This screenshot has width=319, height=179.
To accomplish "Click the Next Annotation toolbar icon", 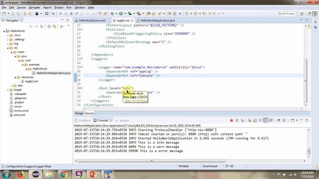I will click(187, 13).
